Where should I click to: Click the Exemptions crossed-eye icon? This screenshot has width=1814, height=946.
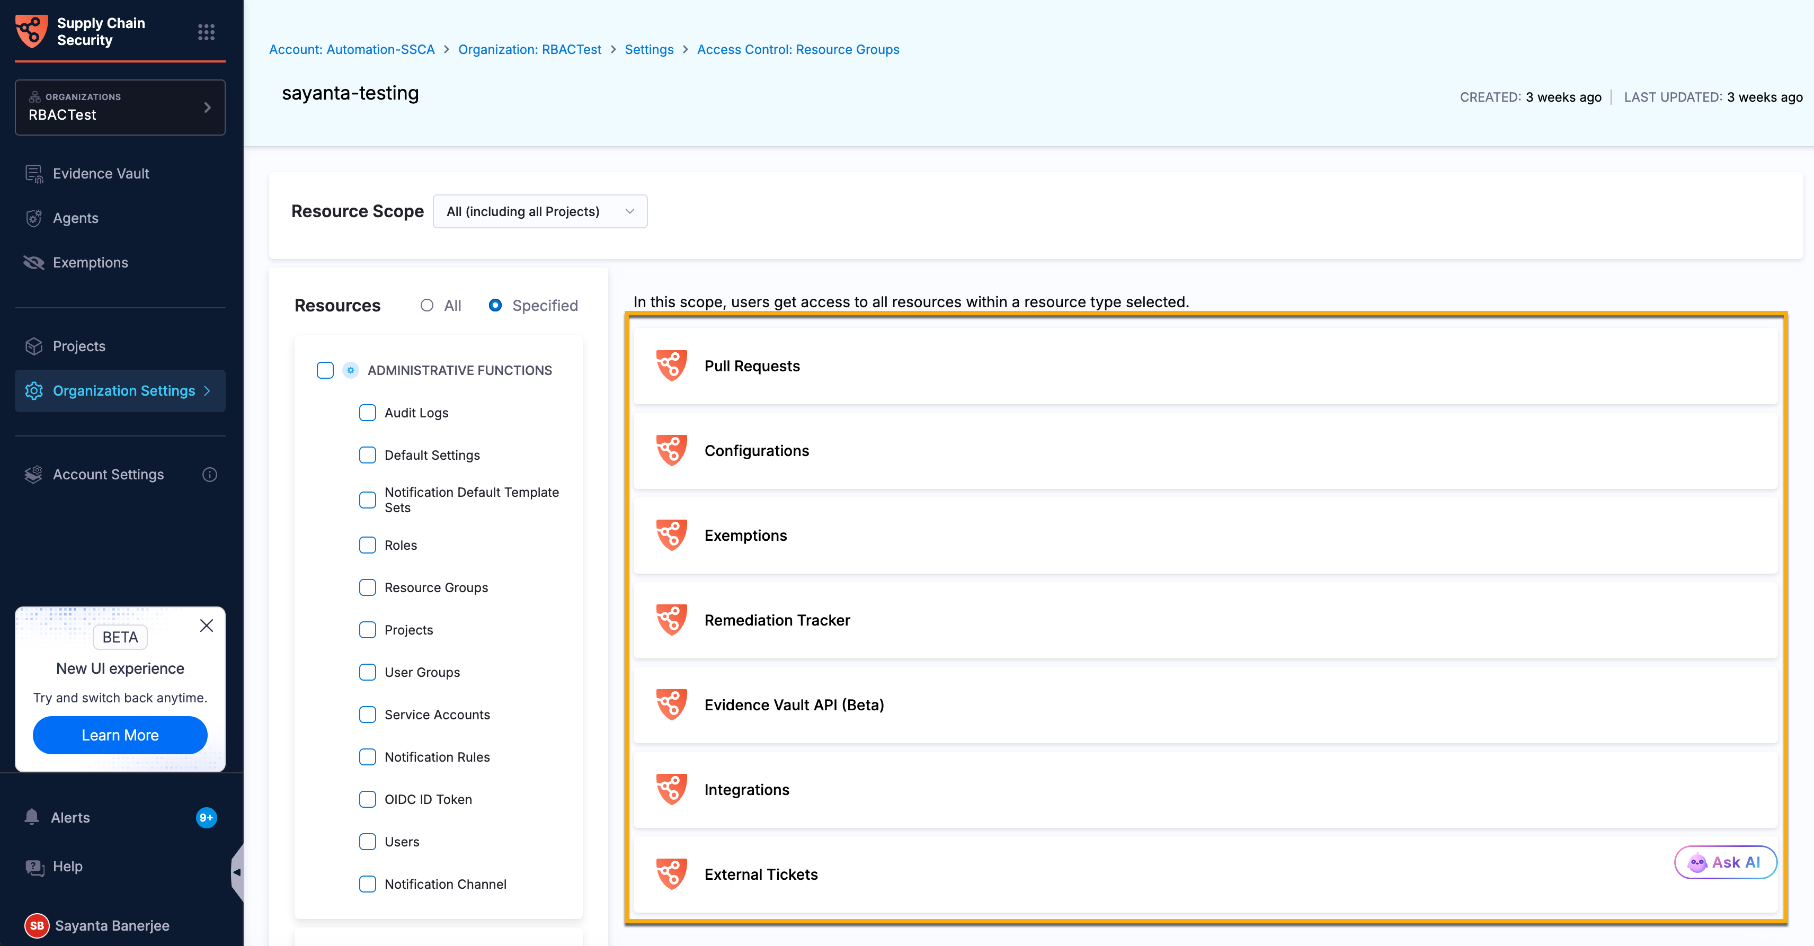[34, 263]
